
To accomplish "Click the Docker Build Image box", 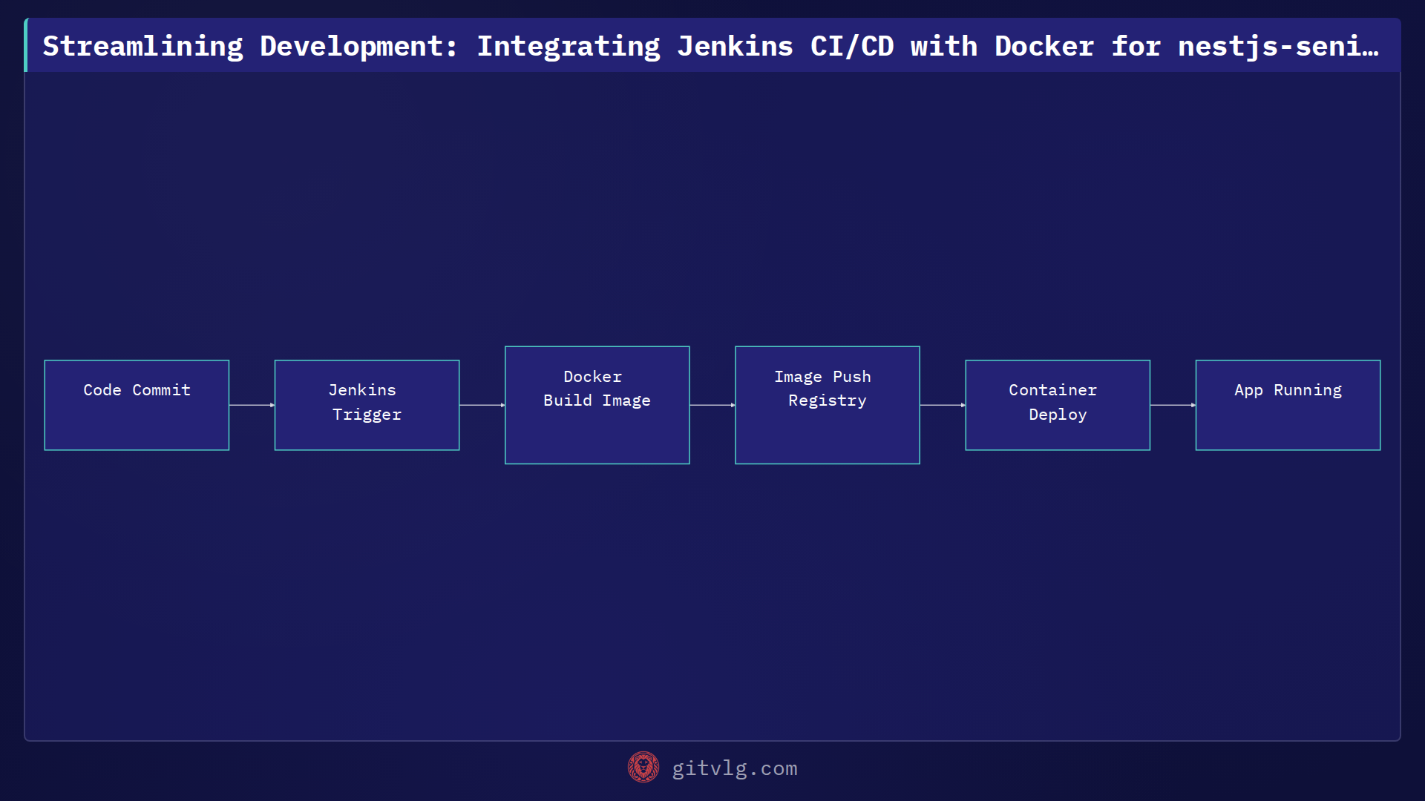I will coord(597,405).
